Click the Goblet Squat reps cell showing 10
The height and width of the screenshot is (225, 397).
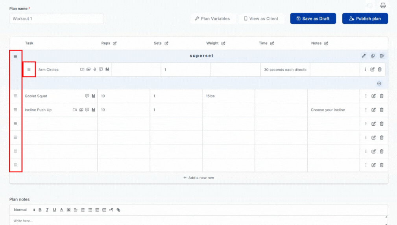pos(124,96)
